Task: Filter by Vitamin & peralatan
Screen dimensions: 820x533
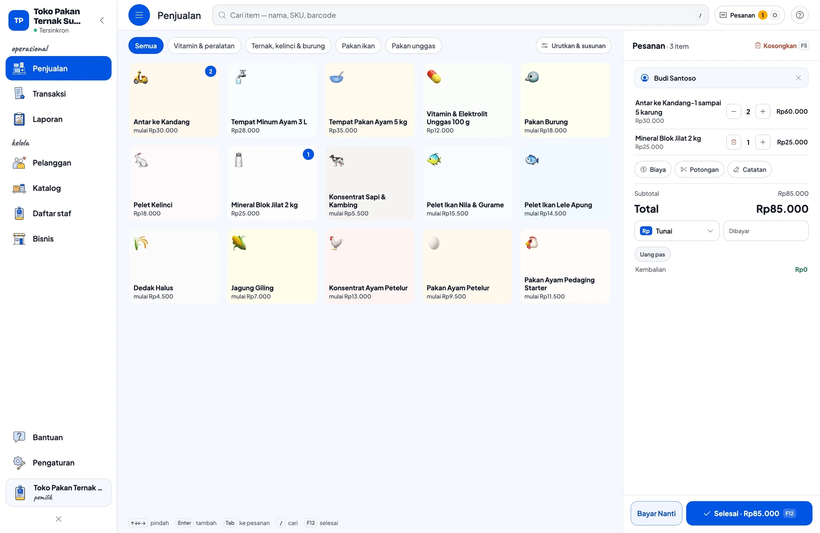Action: 204,45
